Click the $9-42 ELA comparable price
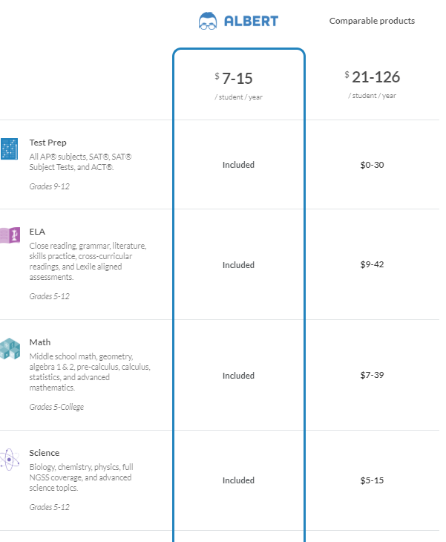446x542 pixels. point(372,264)
